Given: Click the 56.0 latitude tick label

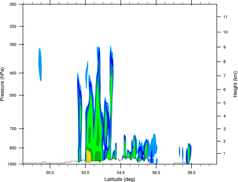Looking at the screenshot, I should click(x=156, y=173).
